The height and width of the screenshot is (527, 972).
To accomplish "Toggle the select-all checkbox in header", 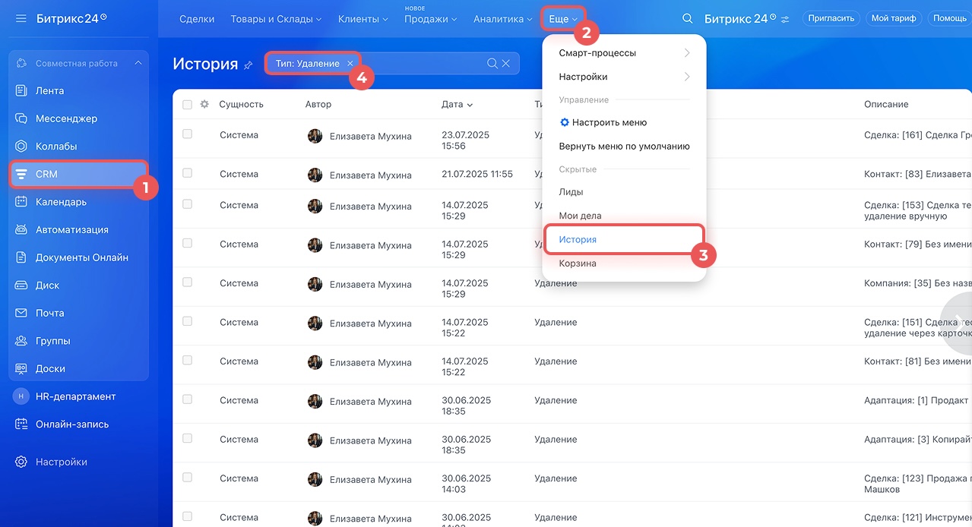I will (x=187, y=105).
